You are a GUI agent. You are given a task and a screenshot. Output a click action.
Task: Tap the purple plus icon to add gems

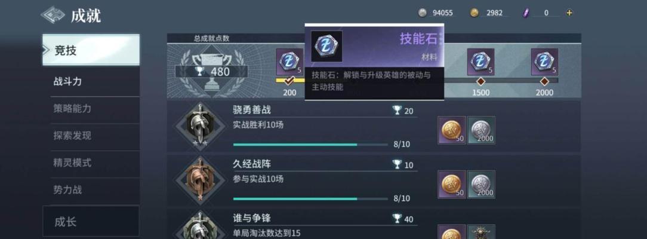tap(569, 13)
